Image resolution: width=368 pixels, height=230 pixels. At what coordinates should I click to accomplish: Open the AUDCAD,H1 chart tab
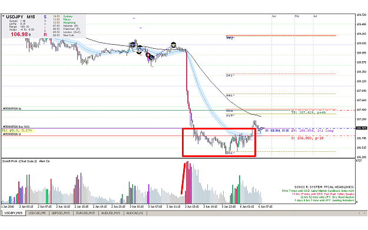[135, 213]
